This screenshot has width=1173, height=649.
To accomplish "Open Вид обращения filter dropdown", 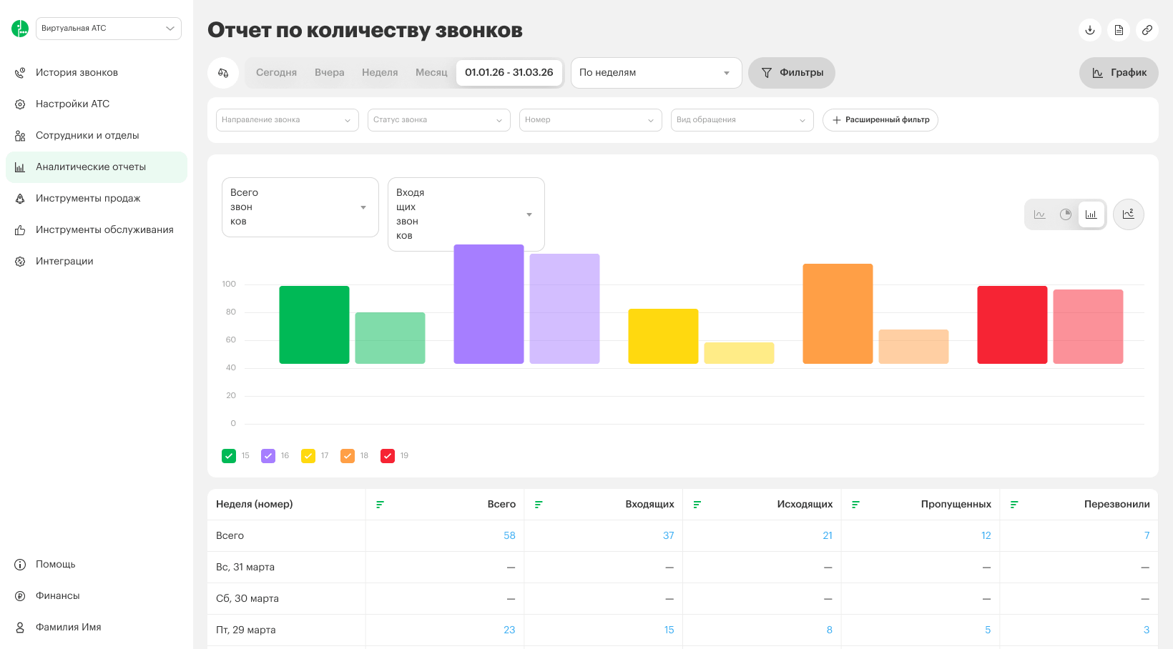I will (x=742, y=120).
